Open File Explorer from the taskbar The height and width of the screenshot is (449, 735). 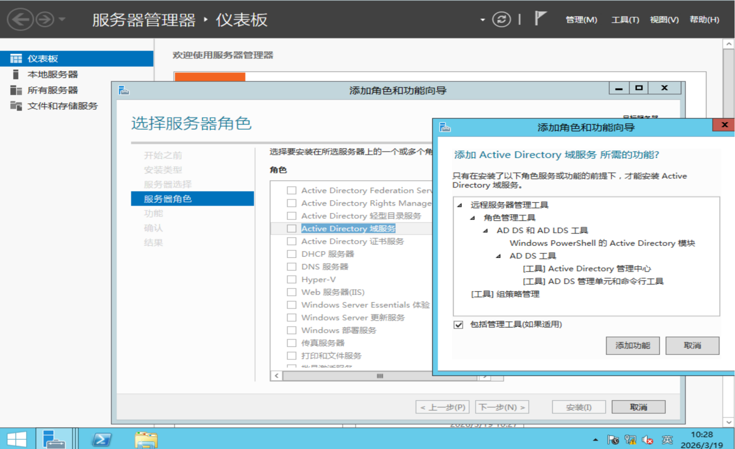[x=146, y=440]
